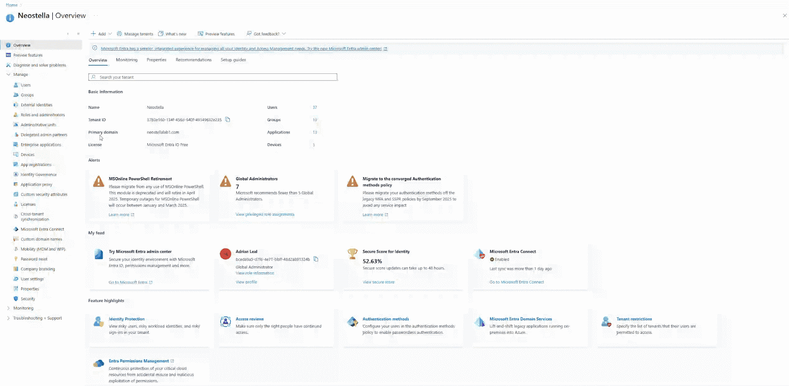Click the Home breadcrumb

click(x=12, y=5)
